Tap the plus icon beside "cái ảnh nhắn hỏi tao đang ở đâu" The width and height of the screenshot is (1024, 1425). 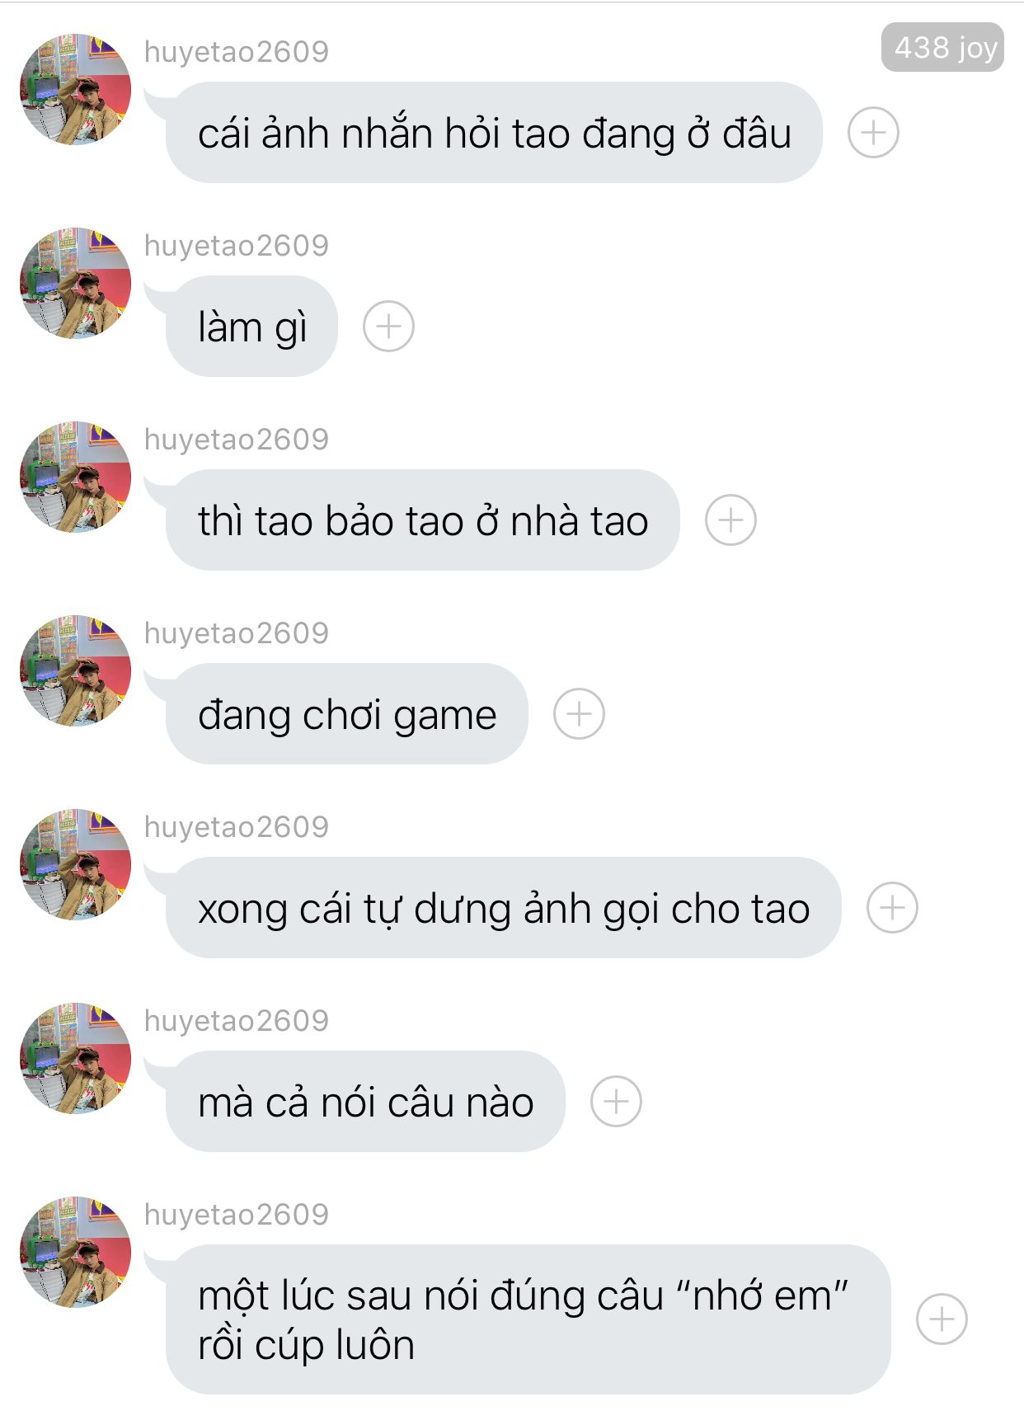(x=873, y=133)
